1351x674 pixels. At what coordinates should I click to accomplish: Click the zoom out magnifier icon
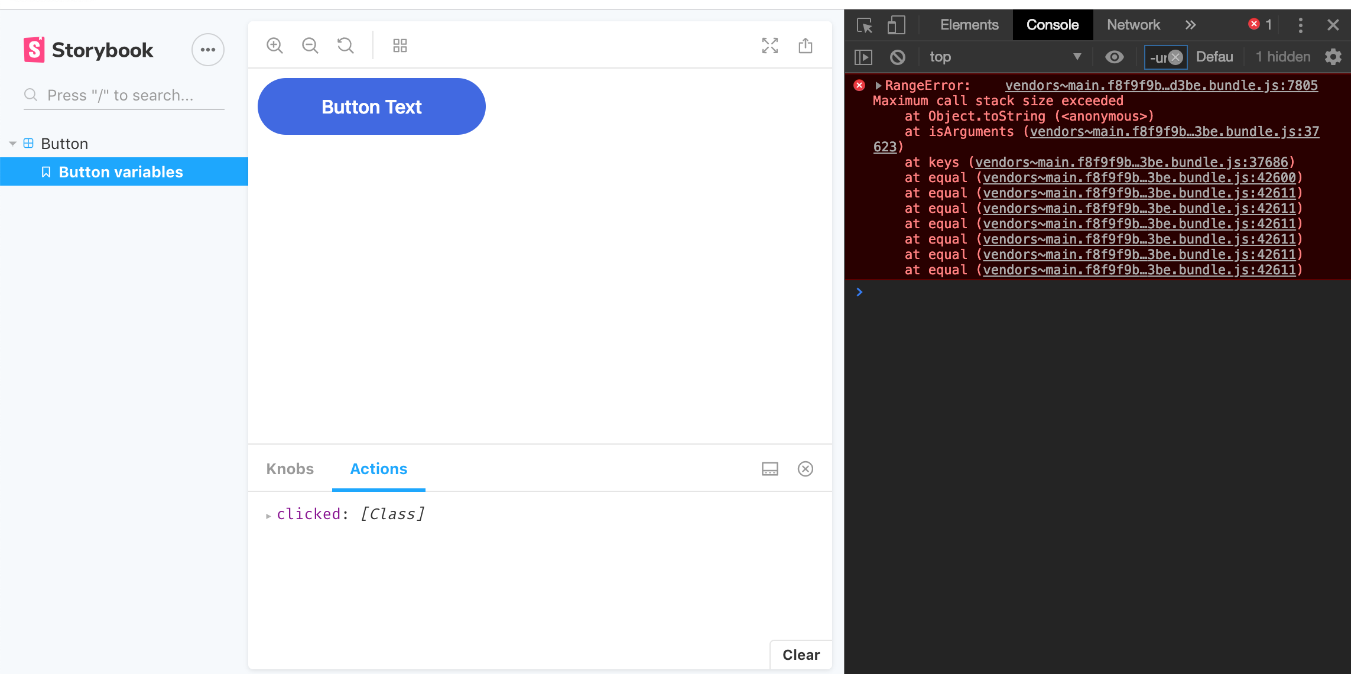point(310,46)
